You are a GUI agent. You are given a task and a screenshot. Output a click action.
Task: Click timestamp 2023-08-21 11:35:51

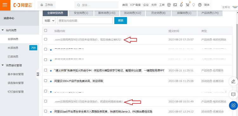181,70
